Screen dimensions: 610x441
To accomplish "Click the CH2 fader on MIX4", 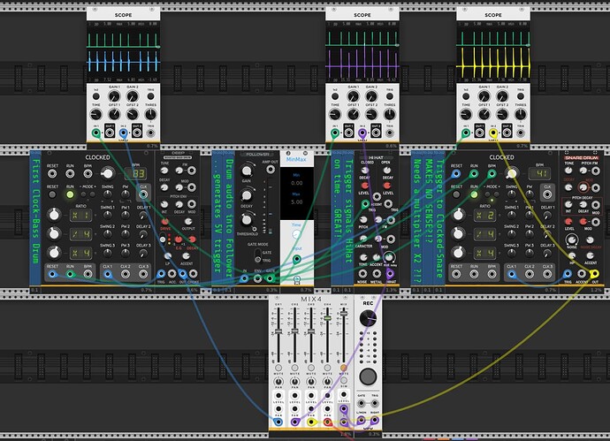I will click(x=295, y=331).
